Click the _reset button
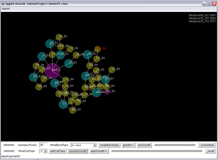This screenshot has height=160, width=218. (210, 151)
